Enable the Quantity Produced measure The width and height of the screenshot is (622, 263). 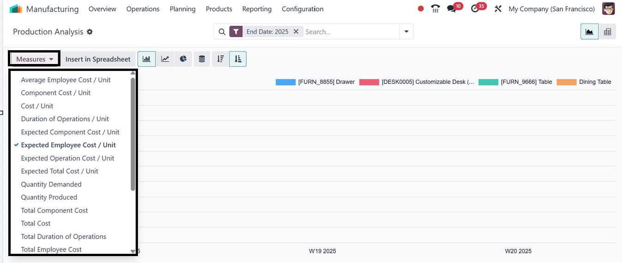(49, 197)
